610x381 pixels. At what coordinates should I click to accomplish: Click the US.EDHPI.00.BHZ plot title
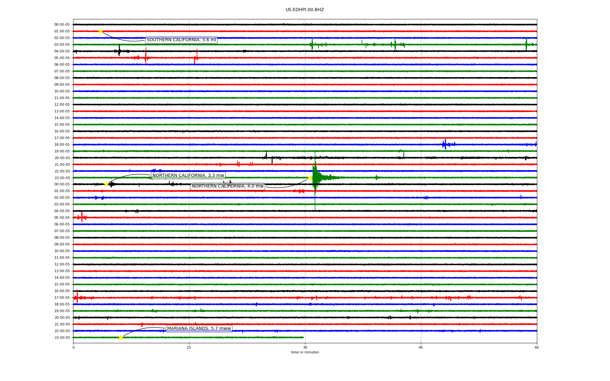point(305,10)
